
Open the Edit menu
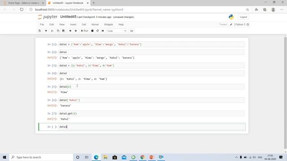click(52, 25)
